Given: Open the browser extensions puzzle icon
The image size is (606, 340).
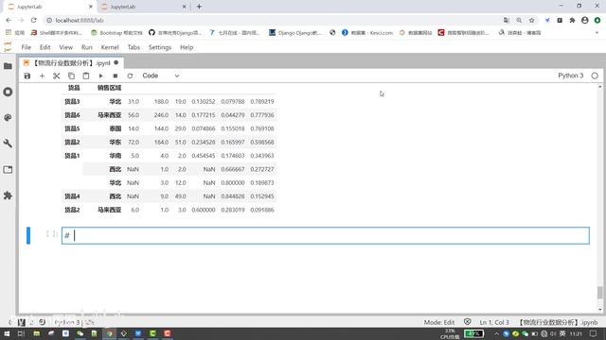Looking at the screenshot, I should click(572, 20).
